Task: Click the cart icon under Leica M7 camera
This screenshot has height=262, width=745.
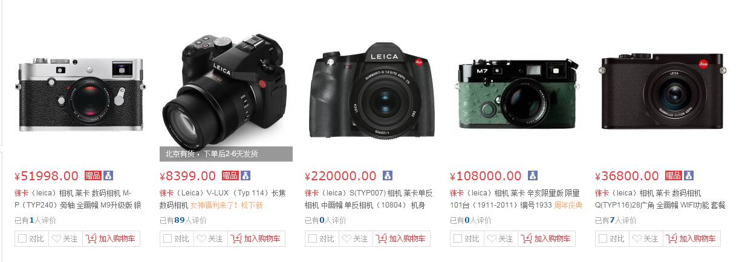Action: [527, 238]
